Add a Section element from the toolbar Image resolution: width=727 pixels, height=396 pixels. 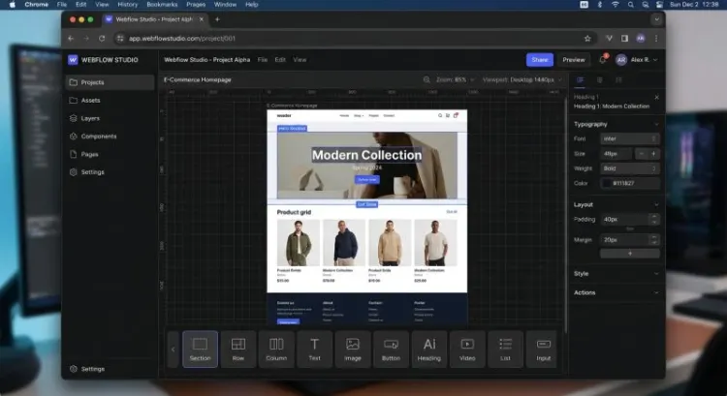(x=200, y=350)
